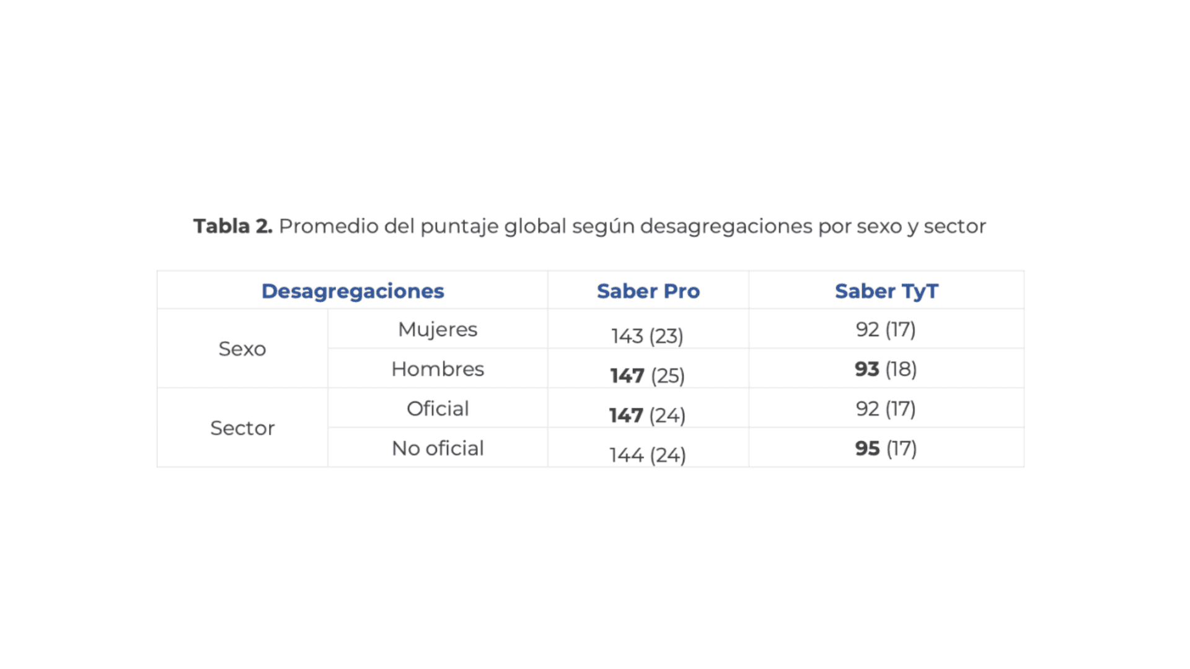This screenshot has height=669, width=1190.
Task: Click Hombres Saber TyT value 93 (18)
Action: tap(886, 369)
